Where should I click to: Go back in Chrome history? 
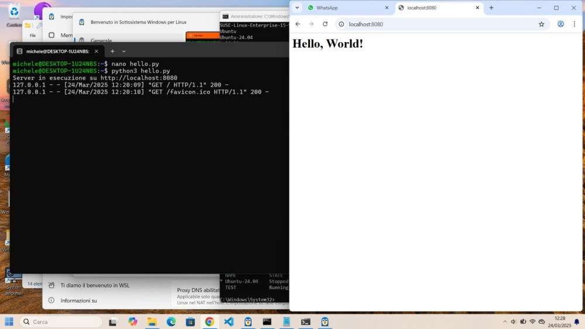[x=298, y=24]
